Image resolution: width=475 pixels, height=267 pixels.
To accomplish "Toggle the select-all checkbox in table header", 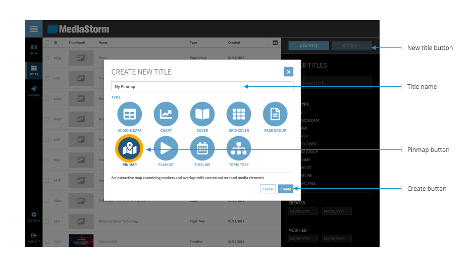I will tap(47, 43).
